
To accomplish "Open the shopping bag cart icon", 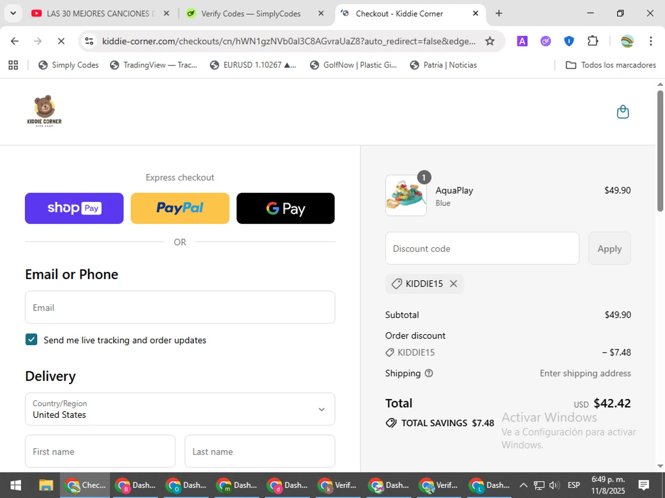I will 623,112.
